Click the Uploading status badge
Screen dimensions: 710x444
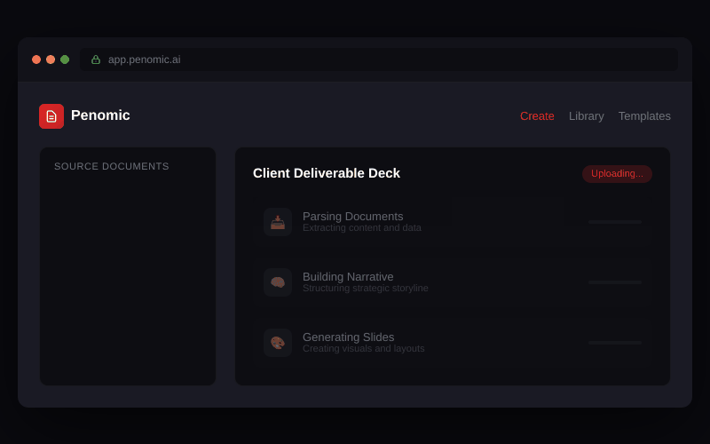tap(617, 174)
